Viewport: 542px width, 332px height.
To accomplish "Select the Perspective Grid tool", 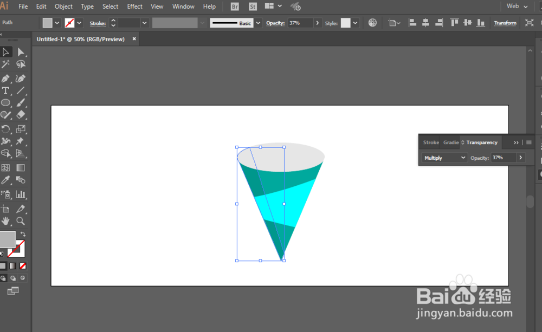I will point(21,153).
